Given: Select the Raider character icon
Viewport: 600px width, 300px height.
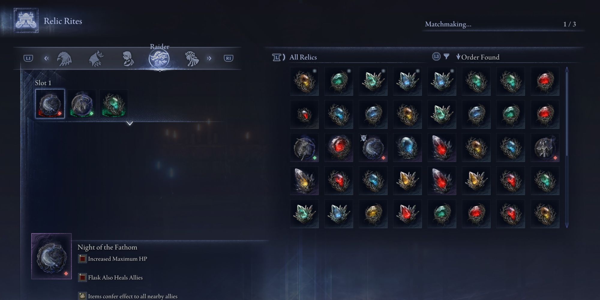Looking at the screenshot, I should (159, 58).
